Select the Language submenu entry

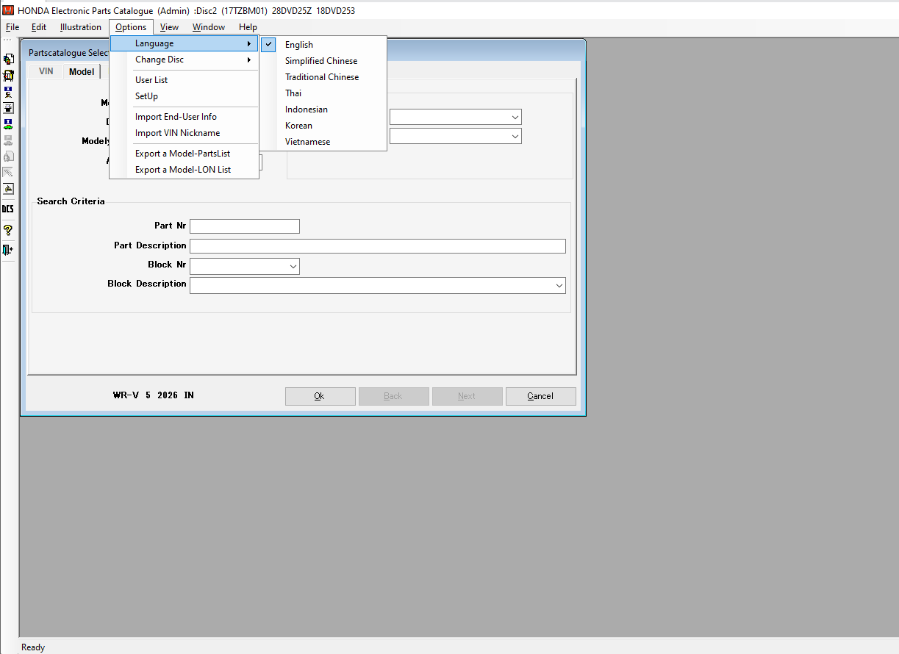click(185, 43)
